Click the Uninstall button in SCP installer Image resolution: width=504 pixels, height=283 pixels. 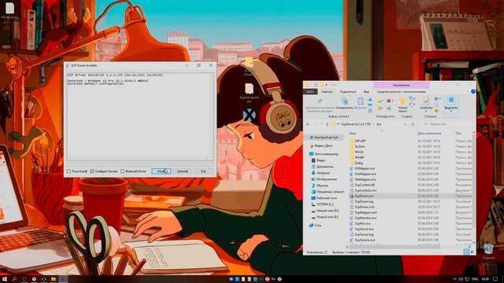click(x=182, y=171)
